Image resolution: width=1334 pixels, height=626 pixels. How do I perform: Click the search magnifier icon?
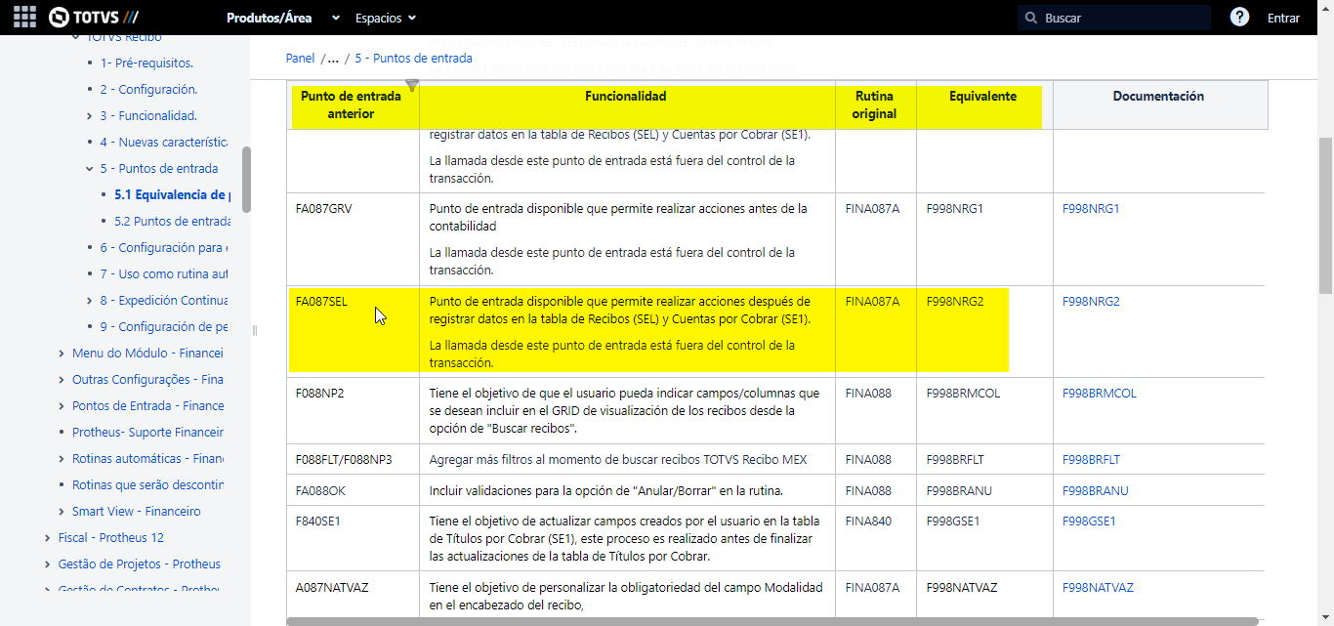pos(1030,18)
